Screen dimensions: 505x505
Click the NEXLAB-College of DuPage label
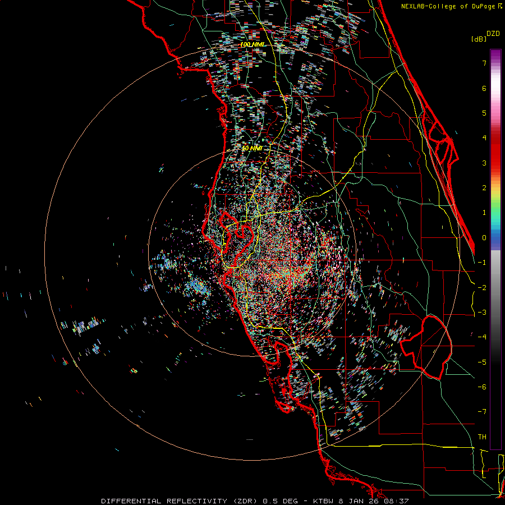tap(449, 6)
